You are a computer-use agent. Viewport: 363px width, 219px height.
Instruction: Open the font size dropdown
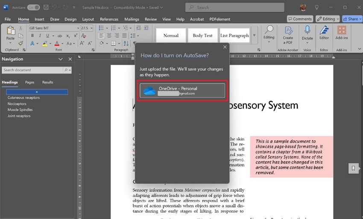point(91,28)
